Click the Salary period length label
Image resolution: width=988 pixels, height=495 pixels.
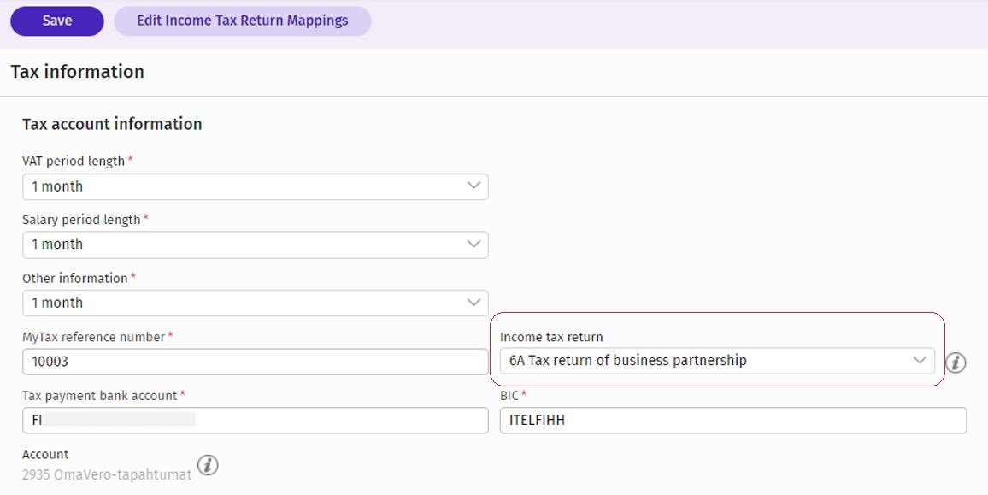[x=81, y=220]
